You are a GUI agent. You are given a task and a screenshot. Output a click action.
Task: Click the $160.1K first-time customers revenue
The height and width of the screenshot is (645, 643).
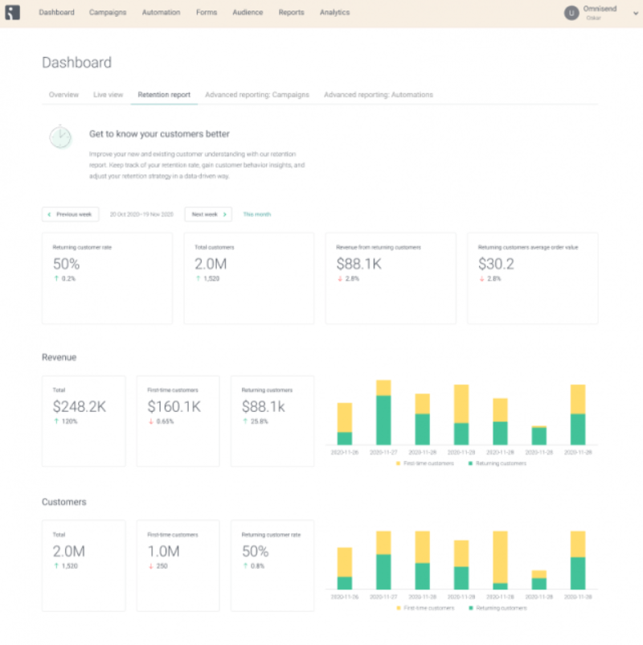click(x=174, y=407)
